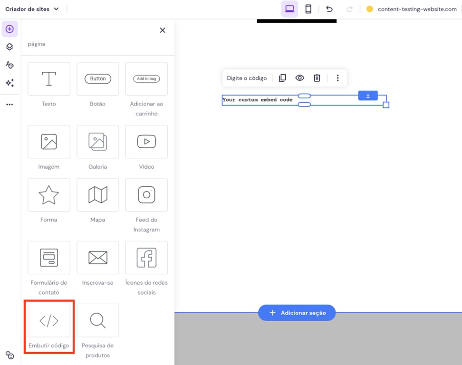
Task: Insert a Feed do Instagram element
Action: point(146,195)
